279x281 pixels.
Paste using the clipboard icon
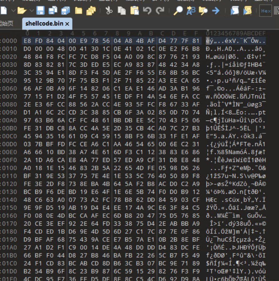pyautogui.click(x=134, y=11)
